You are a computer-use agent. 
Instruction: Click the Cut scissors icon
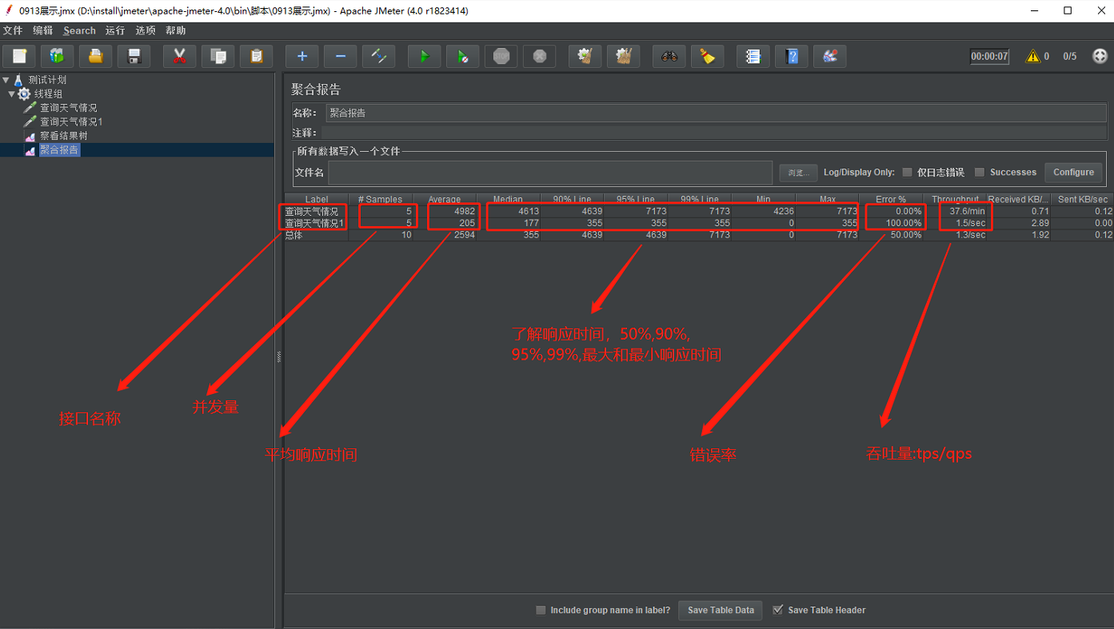point(179,56)
